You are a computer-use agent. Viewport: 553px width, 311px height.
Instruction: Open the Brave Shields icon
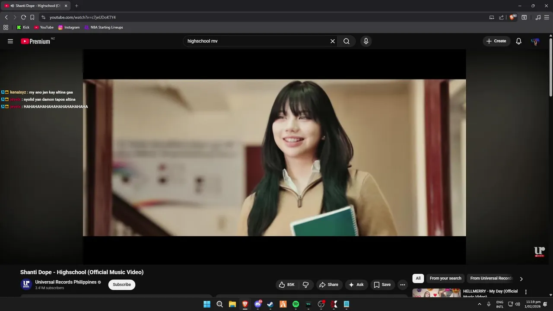tap(513, 17)
